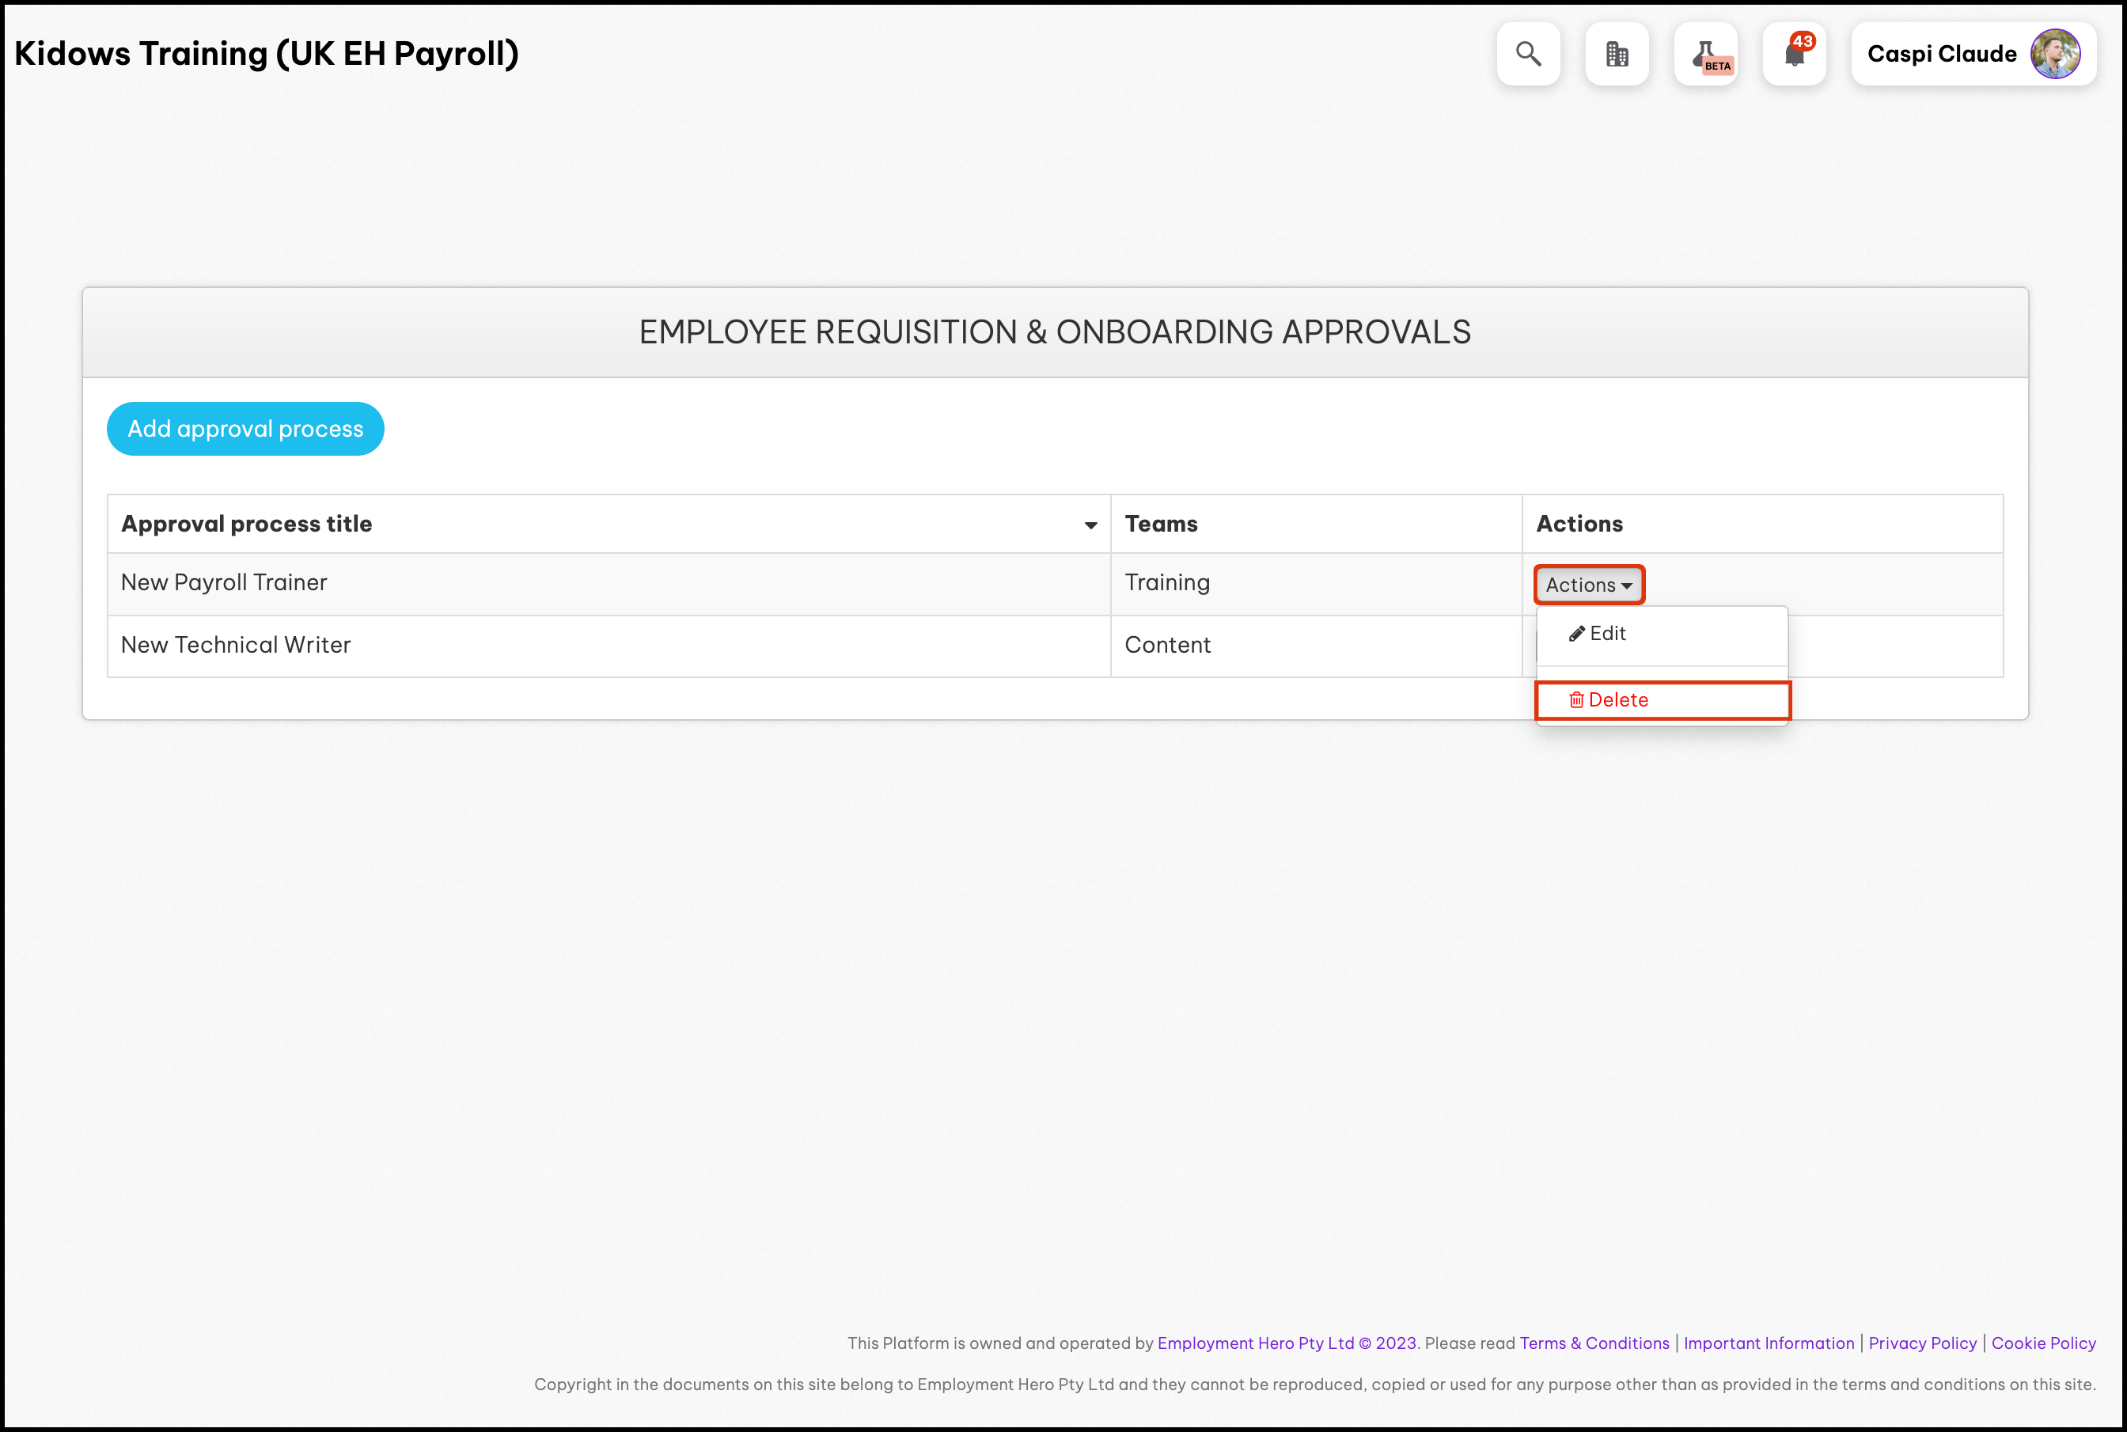Click the organisation building icon

point(1617,54)
